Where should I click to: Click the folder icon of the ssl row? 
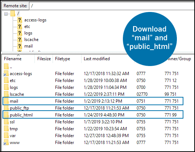tap(6, 122)
